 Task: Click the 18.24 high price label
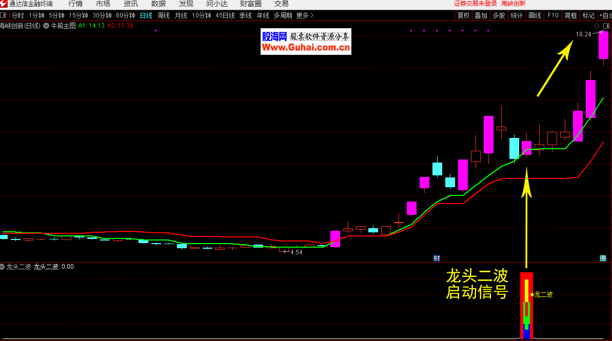pos(583,34)
